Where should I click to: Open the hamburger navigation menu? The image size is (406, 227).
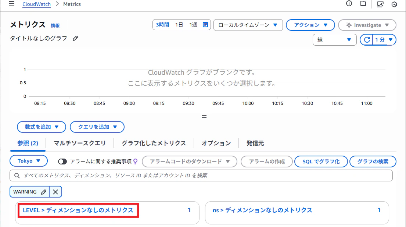pos(12,4)
